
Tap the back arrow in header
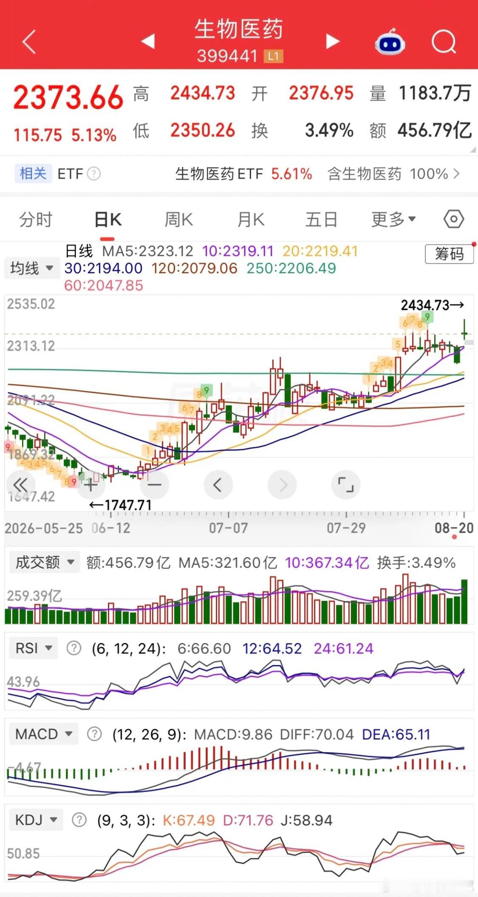29,42
